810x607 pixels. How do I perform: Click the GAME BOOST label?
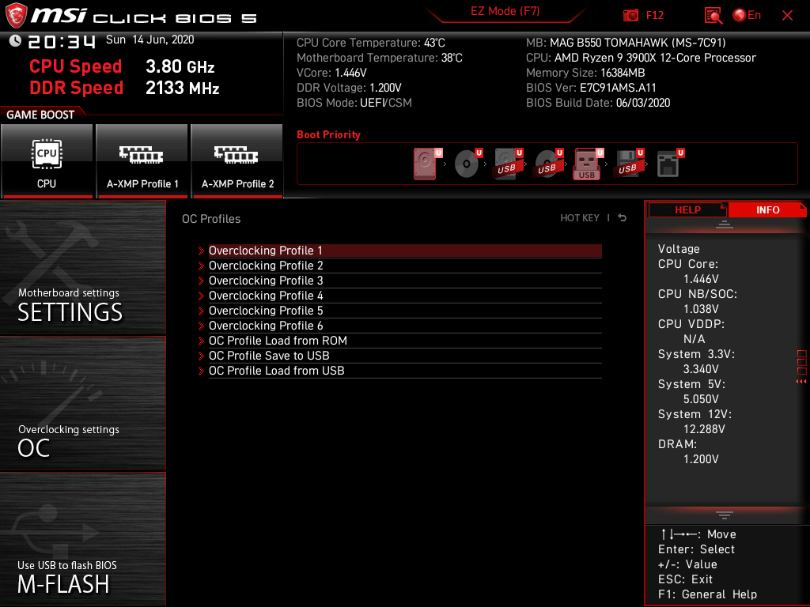pos(40,115)
